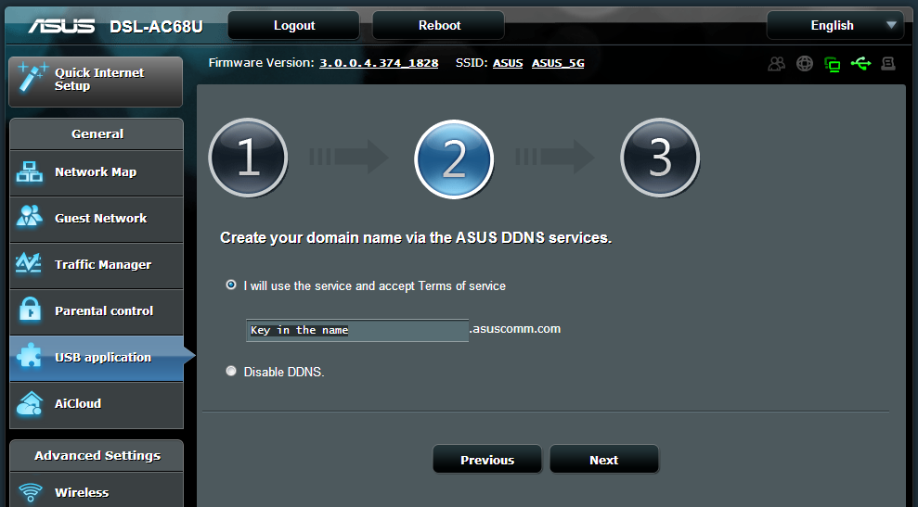Open Wireless under Advanced Settings
This screenshot has height=507, width=918.
(97, 490)
